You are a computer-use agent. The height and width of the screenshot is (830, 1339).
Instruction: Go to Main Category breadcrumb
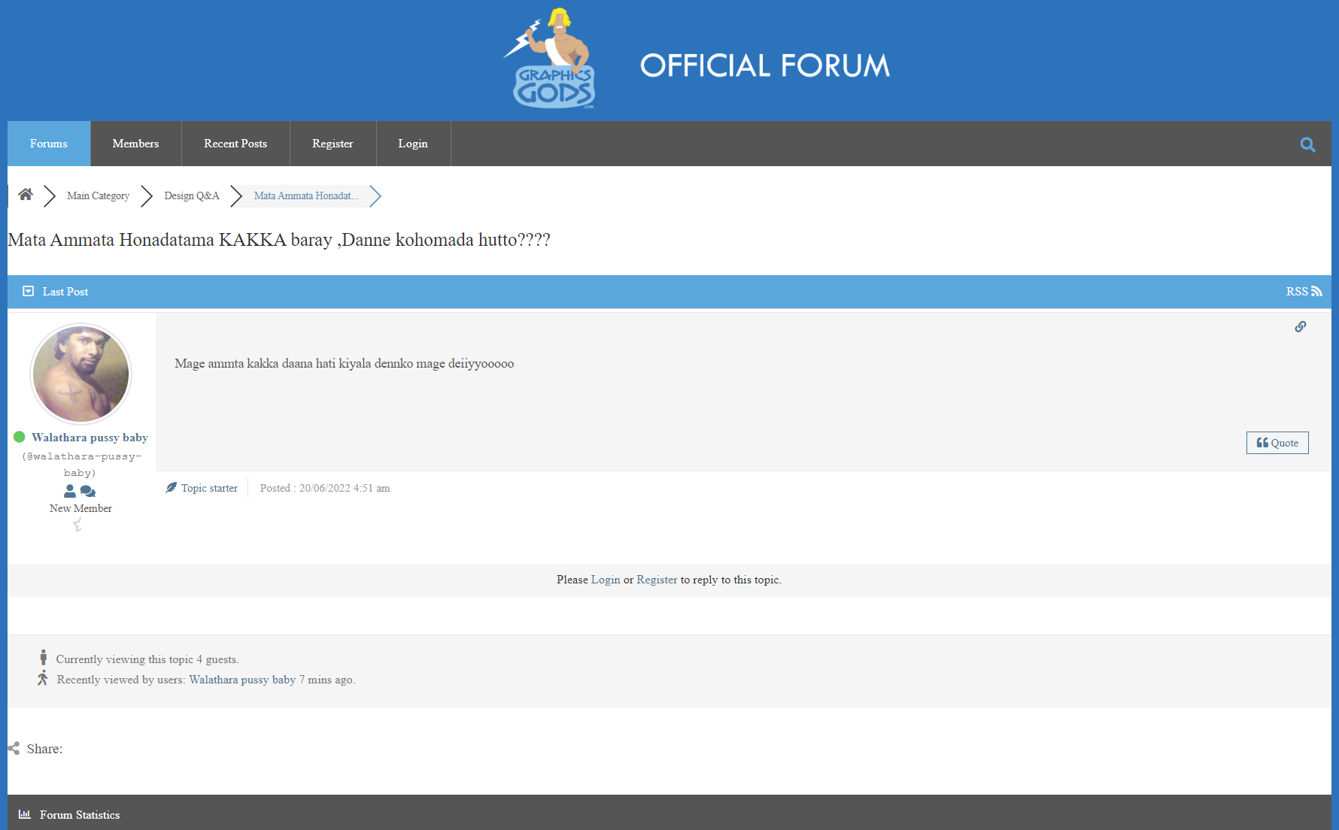click(x=98, y=195)
